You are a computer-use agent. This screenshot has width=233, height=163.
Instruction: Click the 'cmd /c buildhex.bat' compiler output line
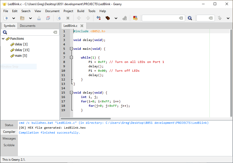pos(114,123)
